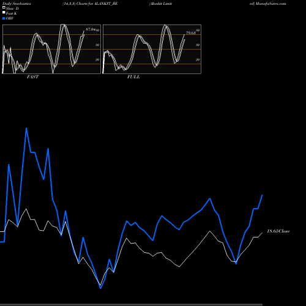The width and height of the screenshot is (306, 306).
Task: Click the MunafaSutra.com text
Action: [271, 4]
